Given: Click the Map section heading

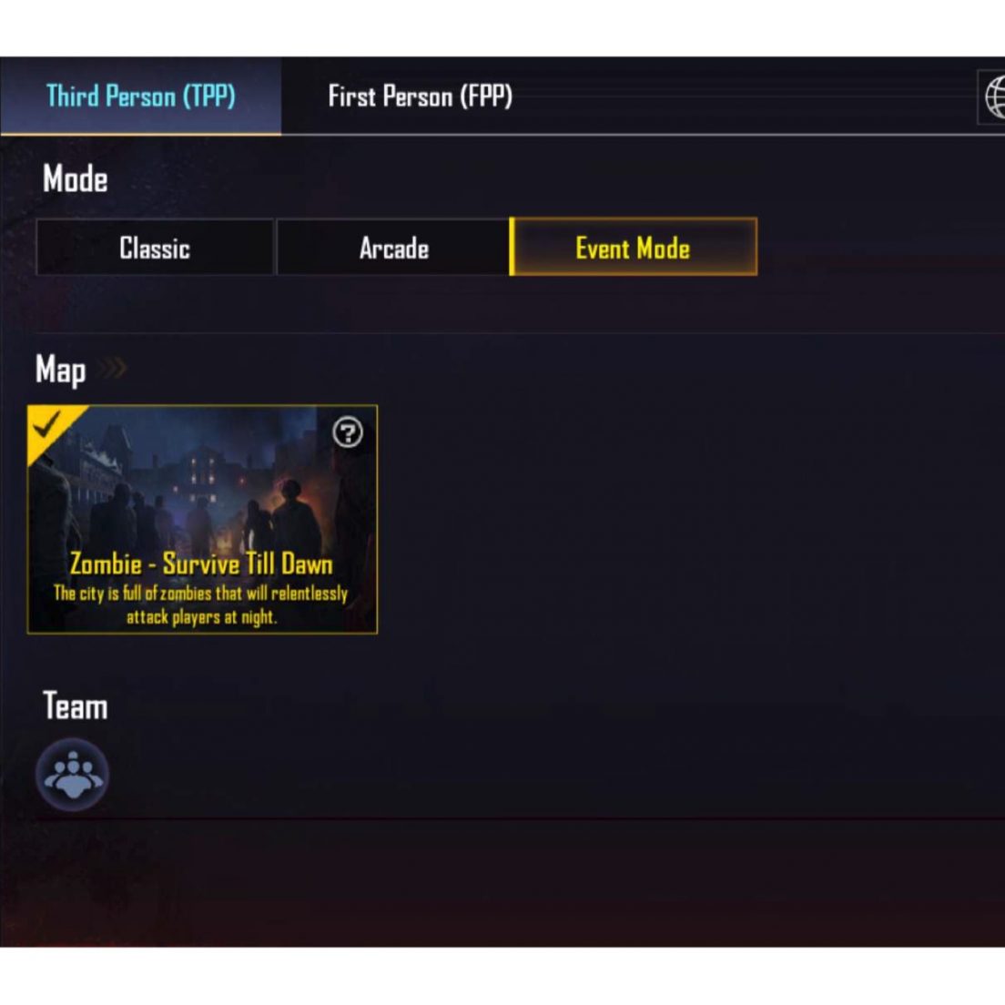Looking at the screenshot, I should tap(61, 370).
